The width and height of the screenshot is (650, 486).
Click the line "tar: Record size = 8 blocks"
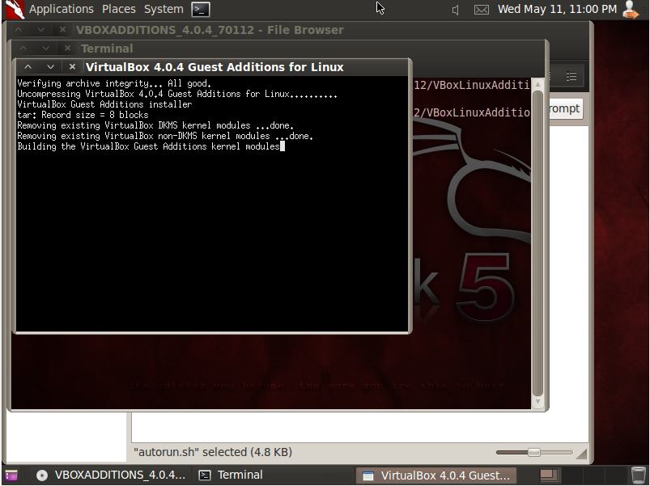pos(83,115)
